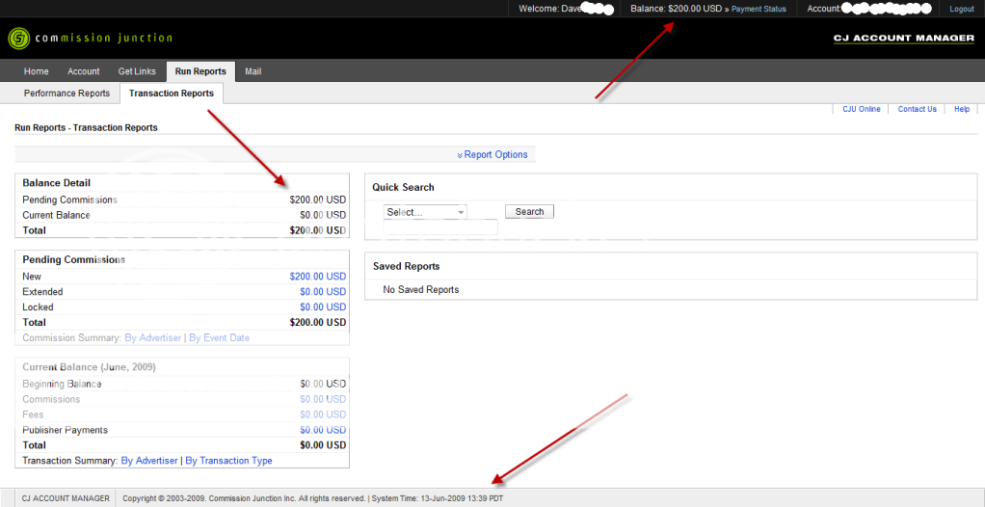Click the CJ ACCOUNT MANAGER header text

904,39
